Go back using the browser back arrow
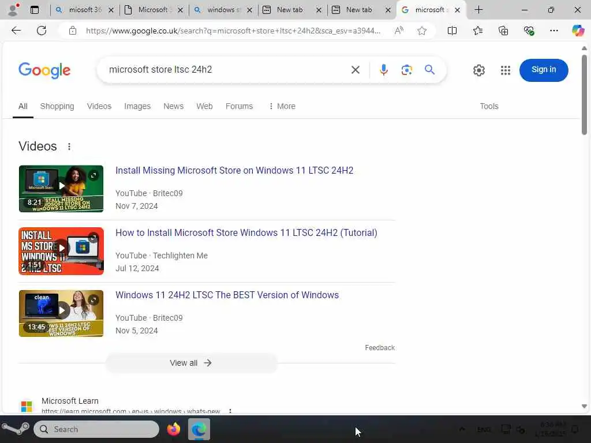Viewport: 591px width, 443px height. (16, 31)
